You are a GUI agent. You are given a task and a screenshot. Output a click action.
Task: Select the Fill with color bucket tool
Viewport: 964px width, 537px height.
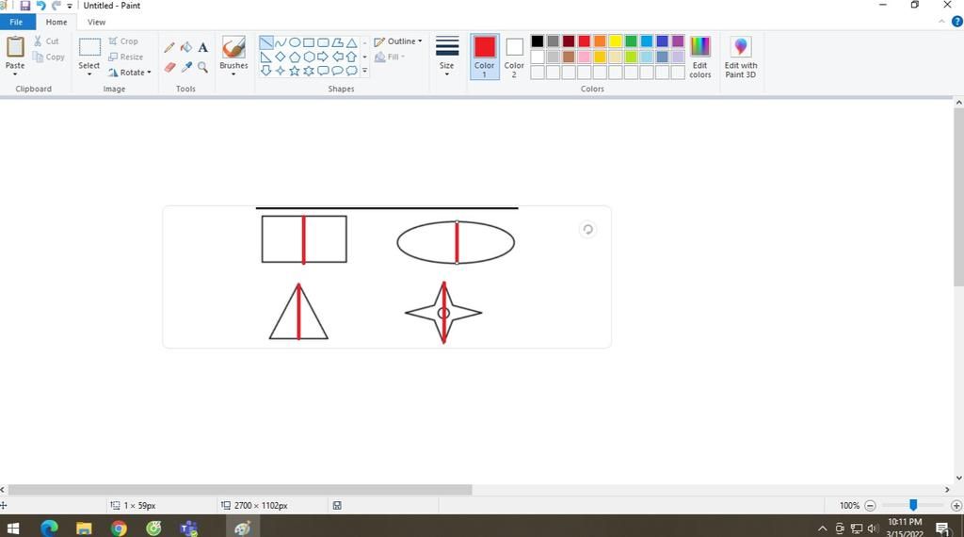[185, 47]
